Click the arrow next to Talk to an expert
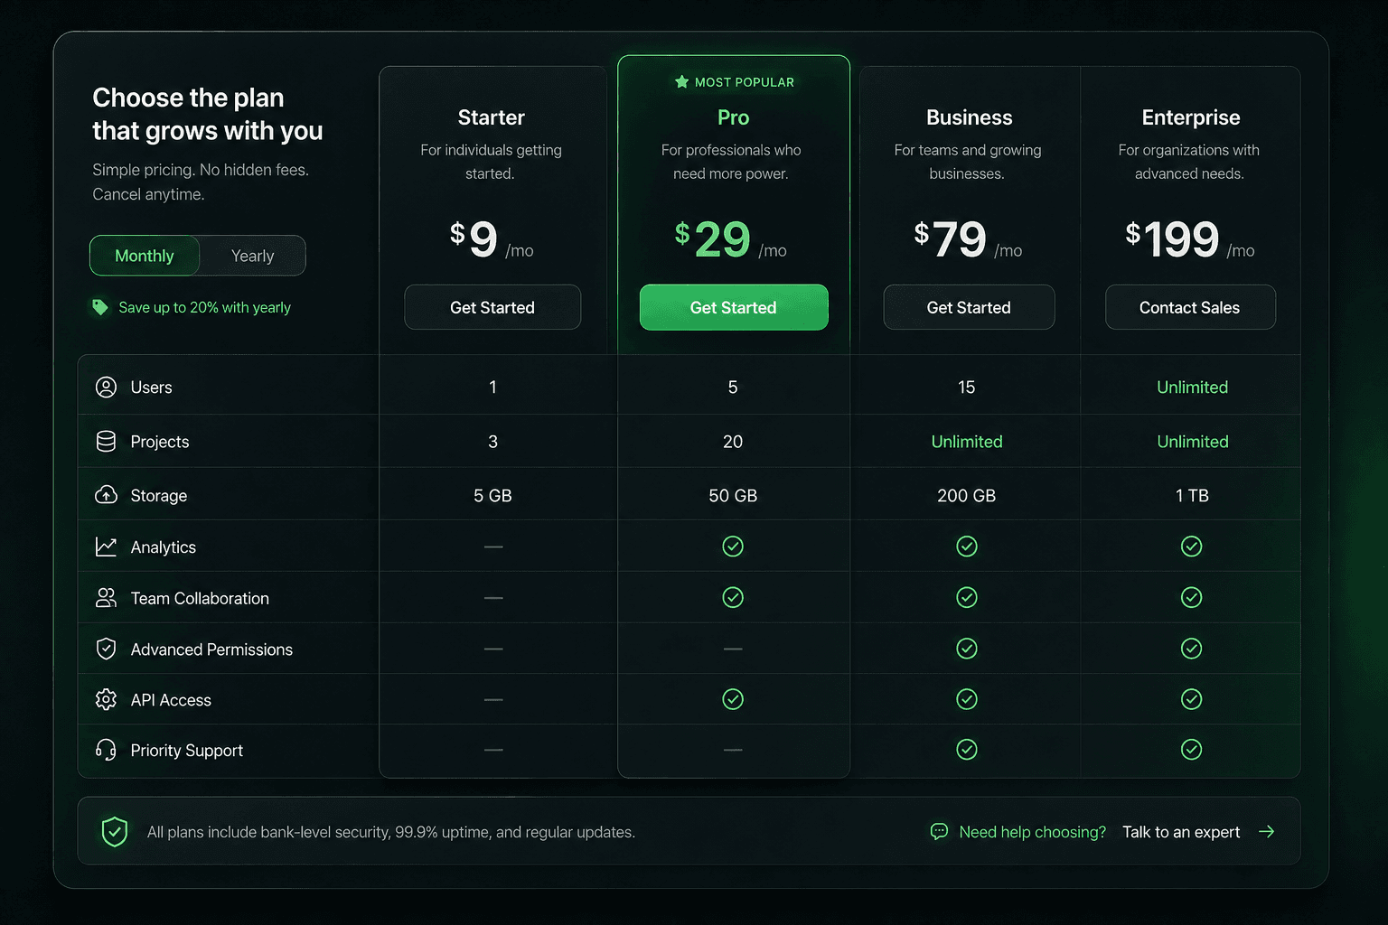Image resolution: width=1388 pixels, height=925 pixels. point(1267,831)
